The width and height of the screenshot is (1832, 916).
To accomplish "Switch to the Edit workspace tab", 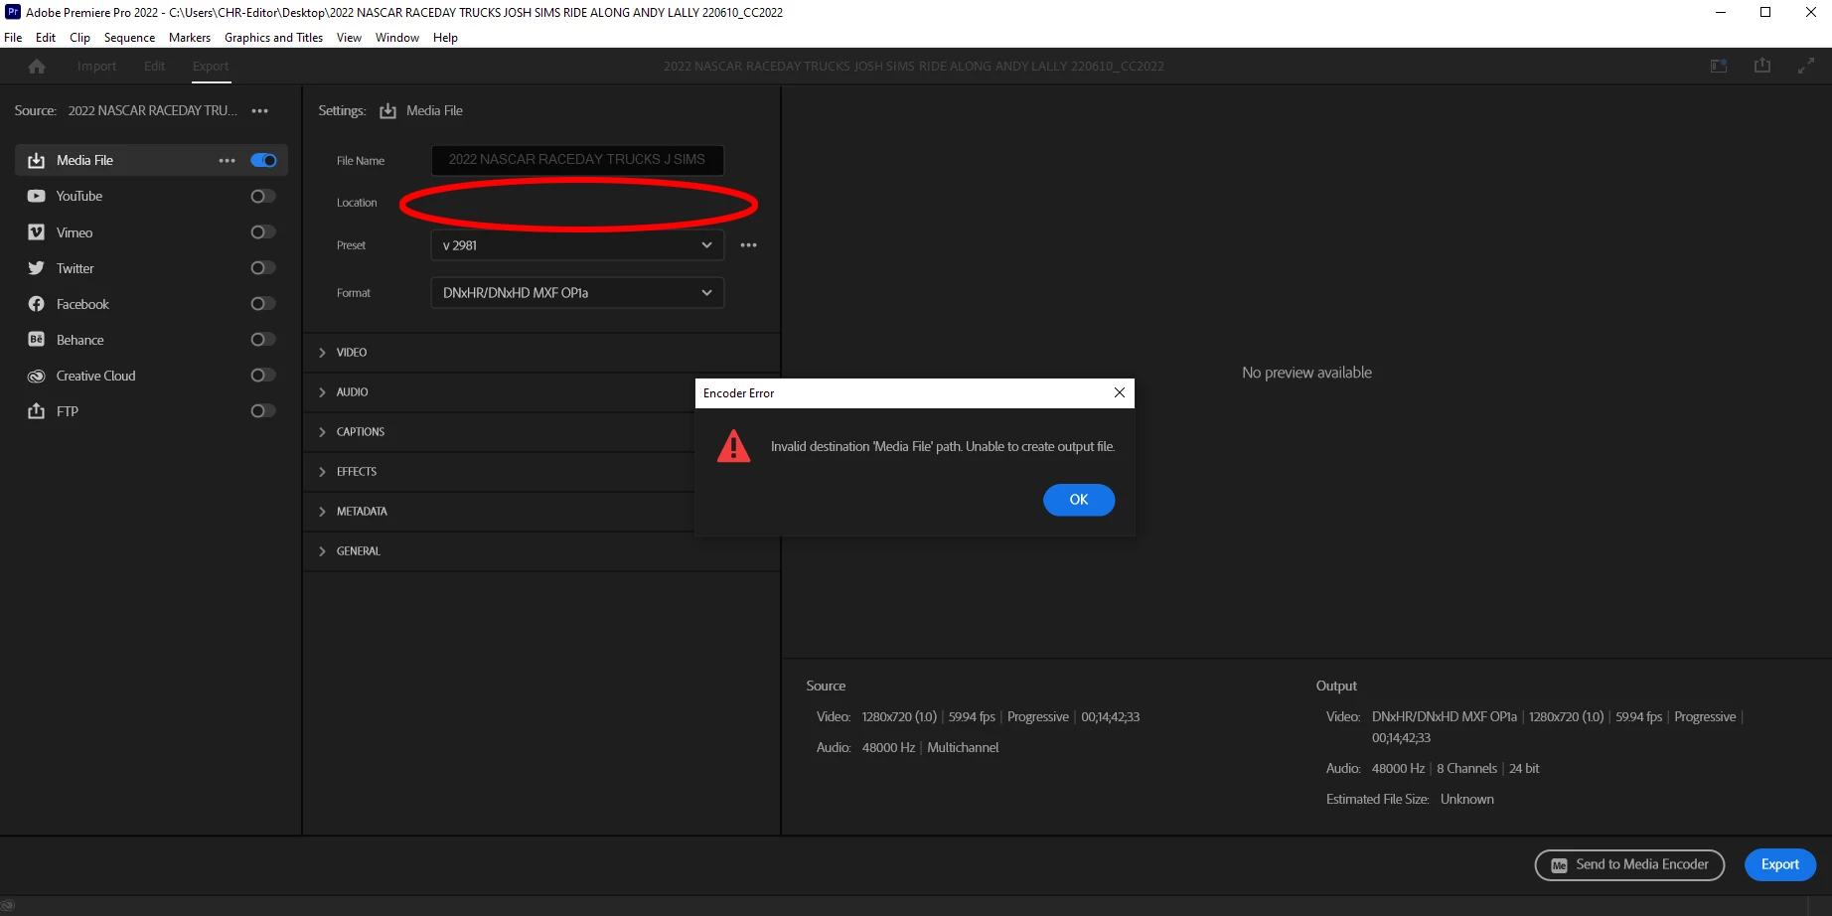I will tap(154, 66).
